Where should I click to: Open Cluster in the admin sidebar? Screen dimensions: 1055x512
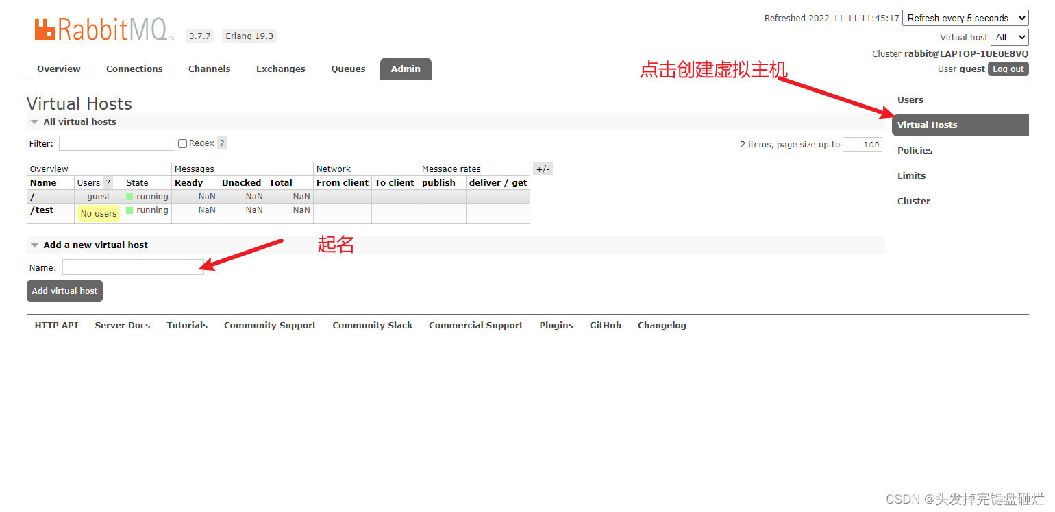click(x=914, y=201)
